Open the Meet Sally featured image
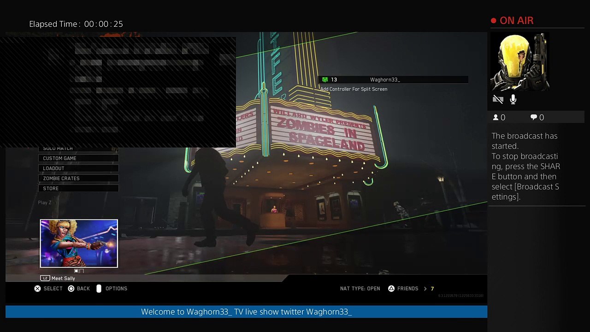The width and height of the screenshot is (590, 332). pyautogui.click(x=79, y=243)
